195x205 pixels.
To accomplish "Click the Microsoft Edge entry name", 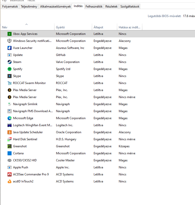I will tap(23, 118).
